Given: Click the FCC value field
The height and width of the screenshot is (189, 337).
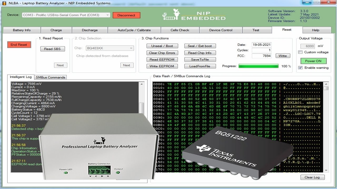Looking at the screenshot, I should [x=262, y=56].
